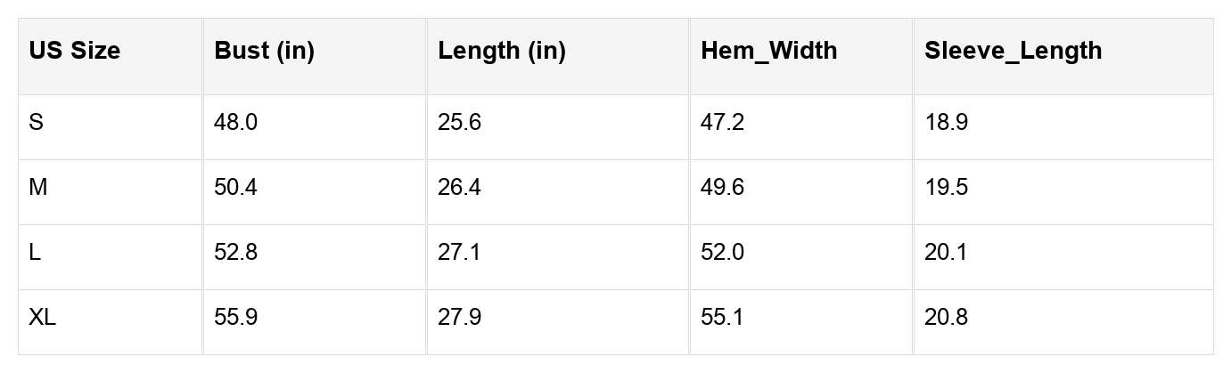Select the Bust (in) column header

pos(264,51)
